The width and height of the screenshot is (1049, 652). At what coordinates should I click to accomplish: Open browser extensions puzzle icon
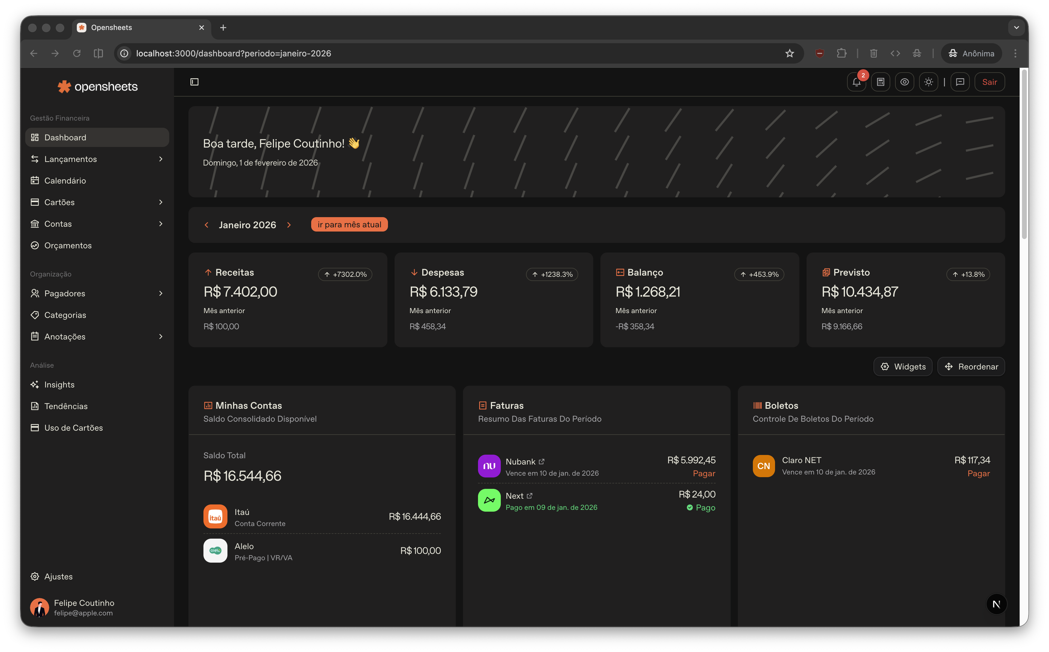[841, 53]
